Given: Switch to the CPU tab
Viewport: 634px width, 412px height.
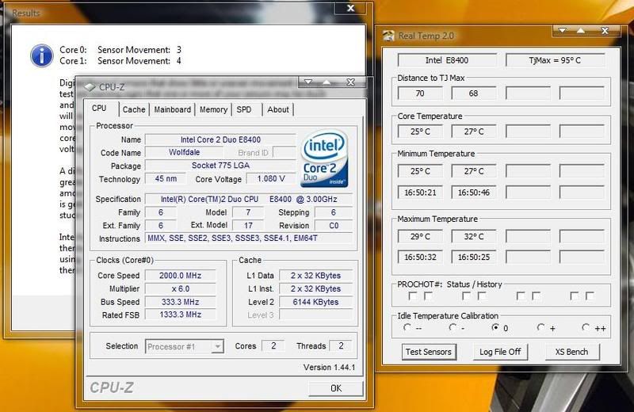Looking at the screenshot, I should coord(100,109).
